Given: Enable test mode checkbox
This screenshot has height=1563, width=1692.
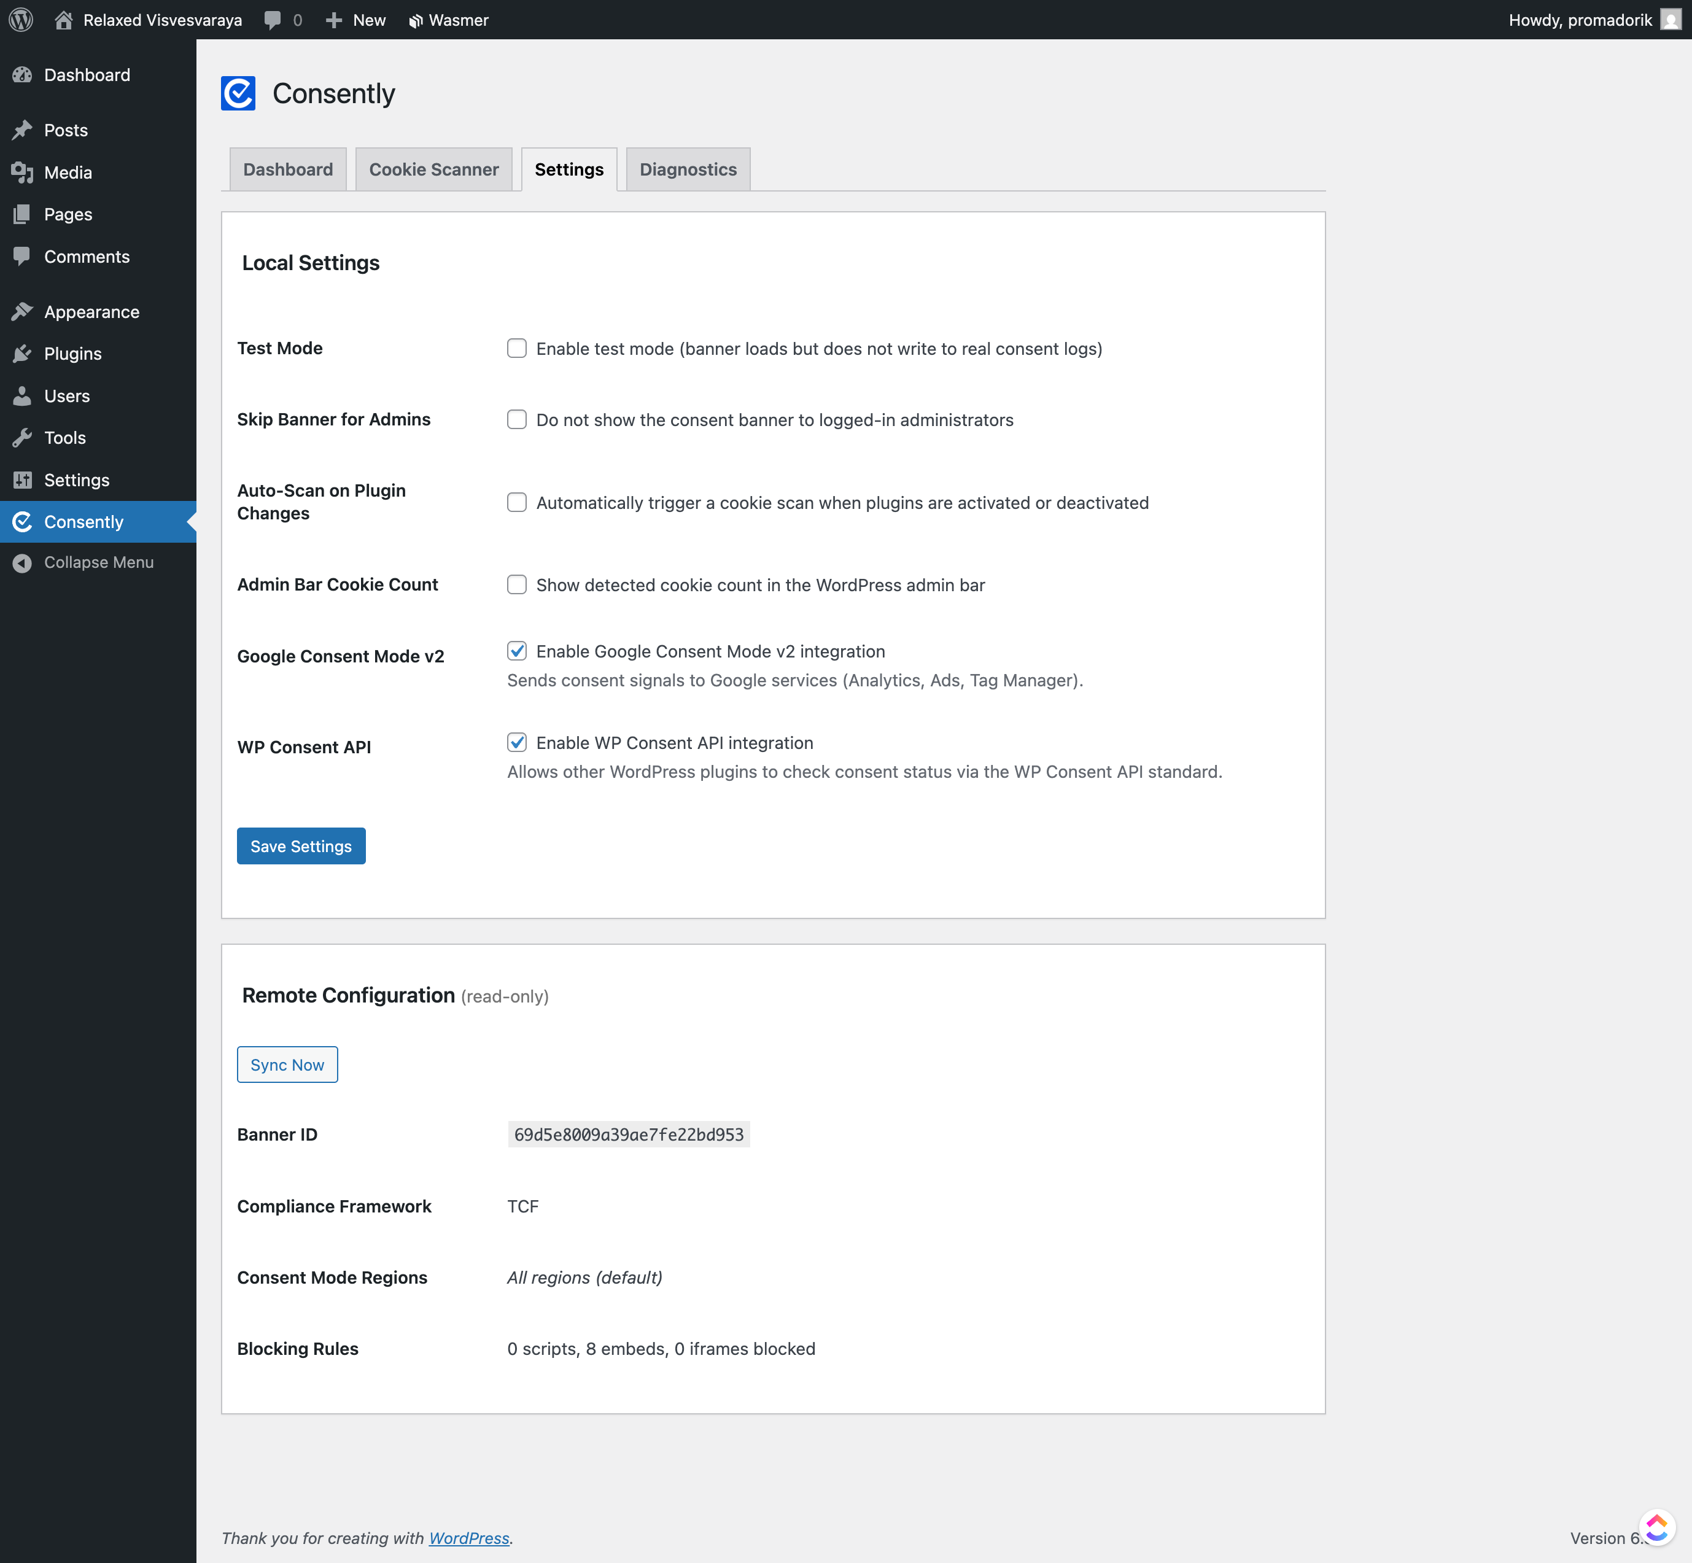Looking at the screenshot, I should (x=517, y=347).
